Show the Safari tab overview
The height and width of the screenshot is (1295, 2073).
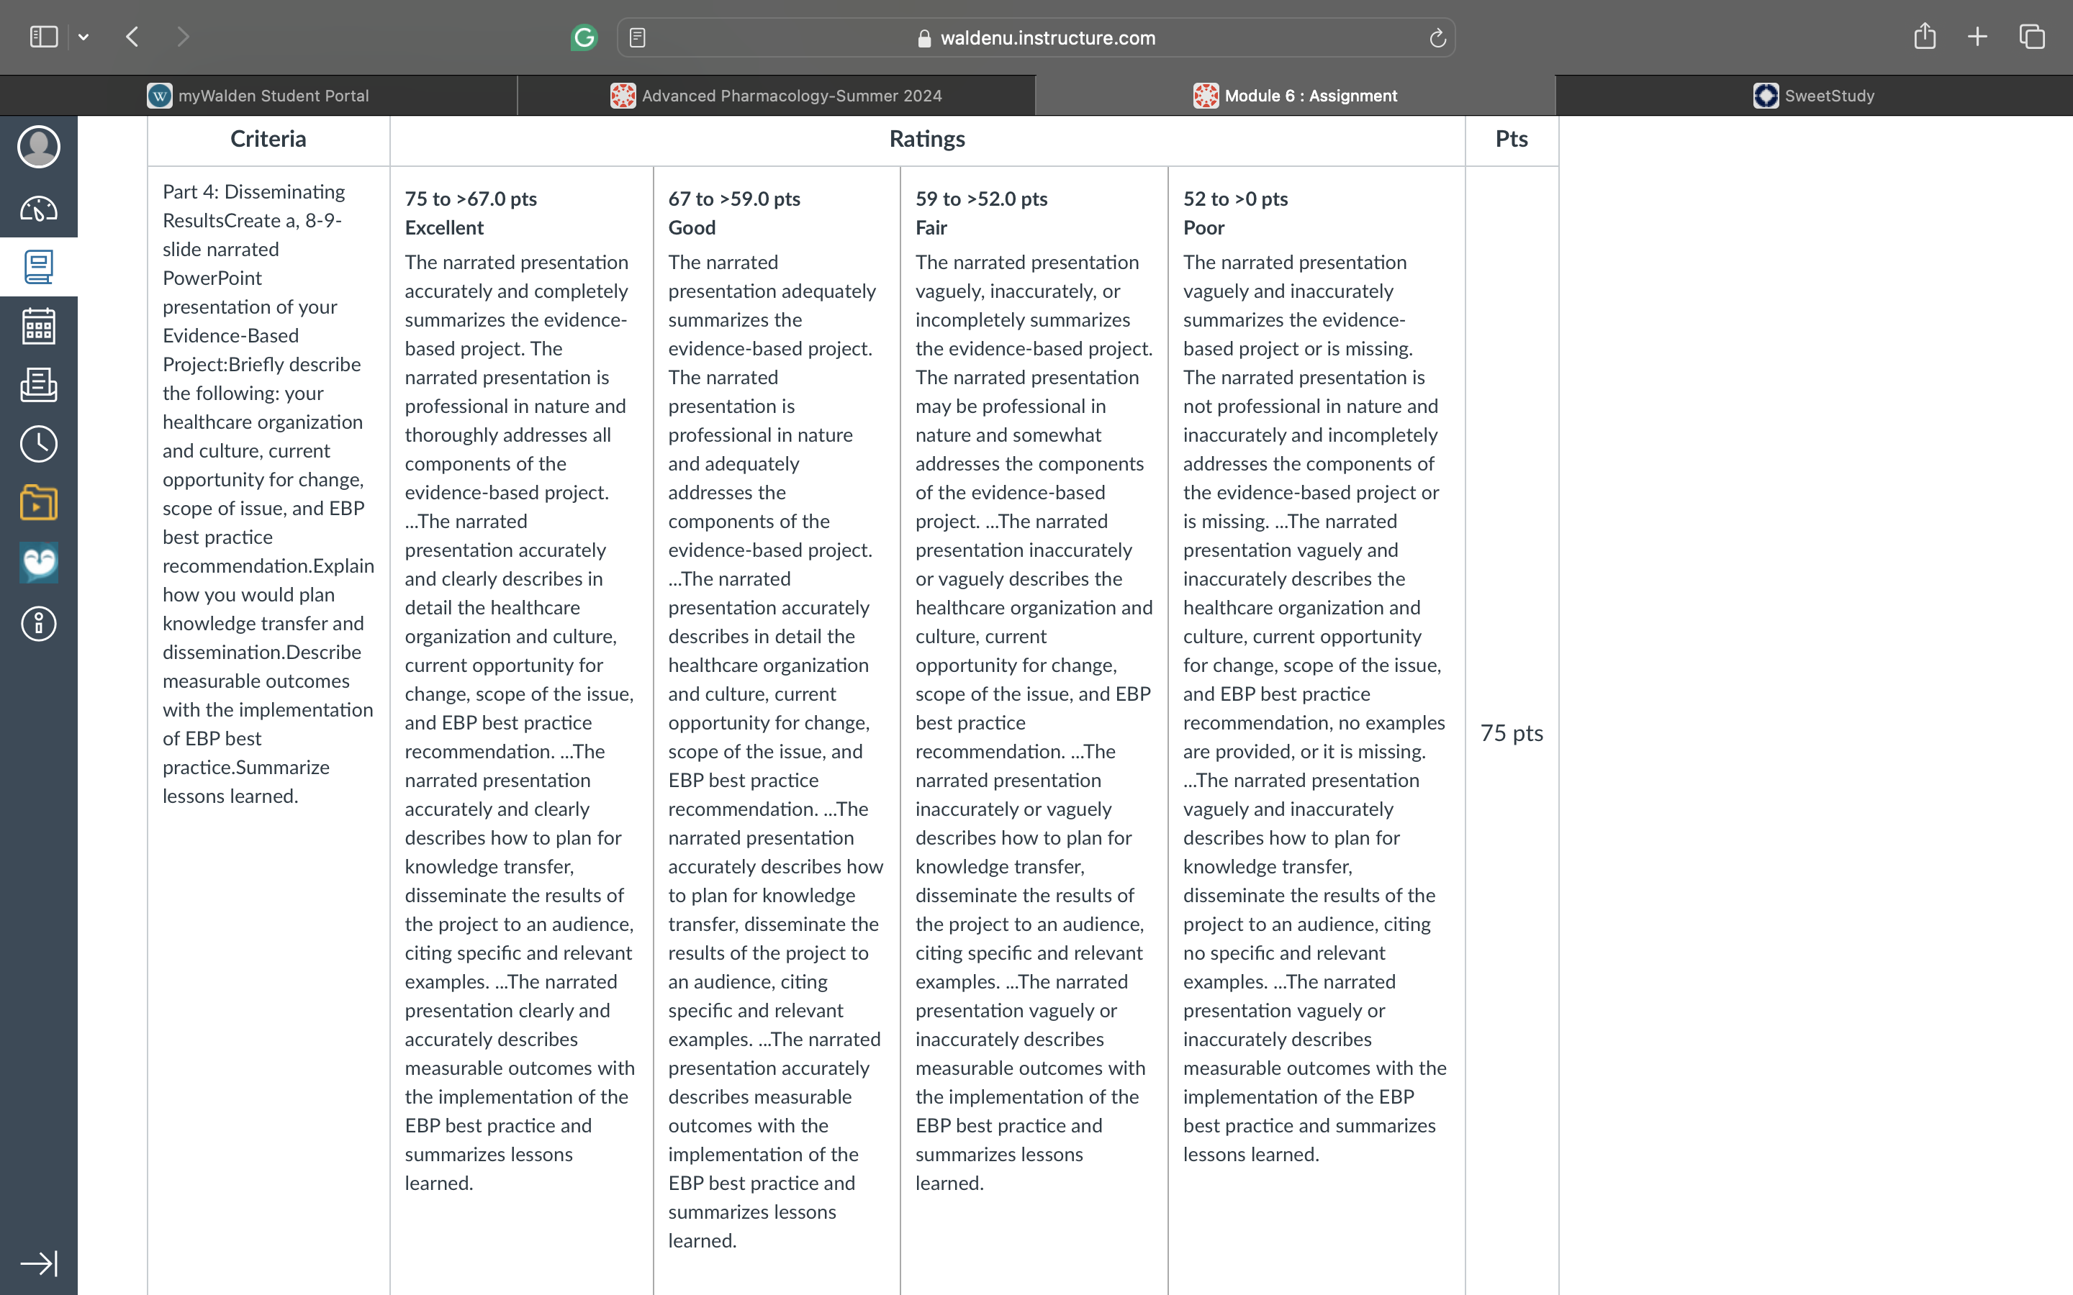[x=2032, y=36]
